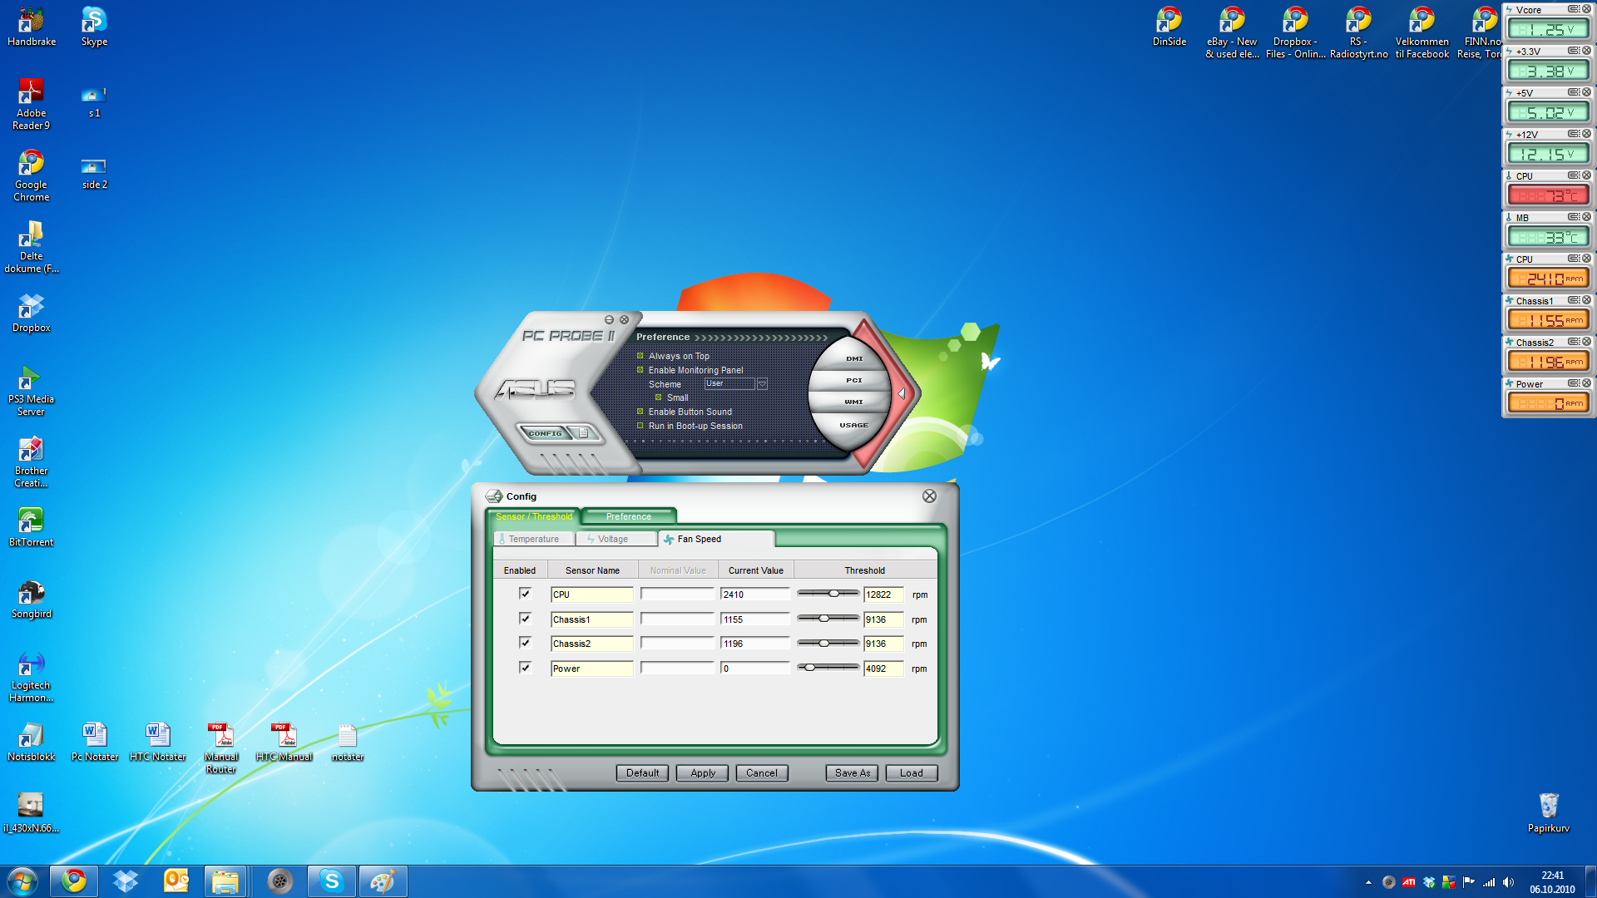The image size is (1597, 898).
Task: Click the report document icon beside CONFIG
Action: (x=584, y=433)
